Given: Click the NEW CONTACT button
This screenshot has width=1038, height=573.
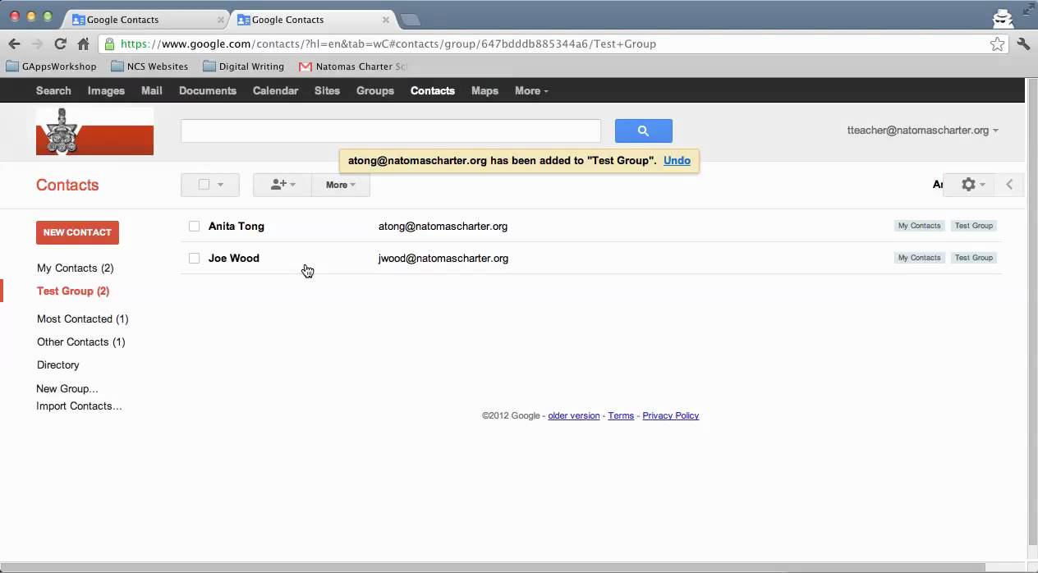Looking at the screenshot, I should point(77,232).
